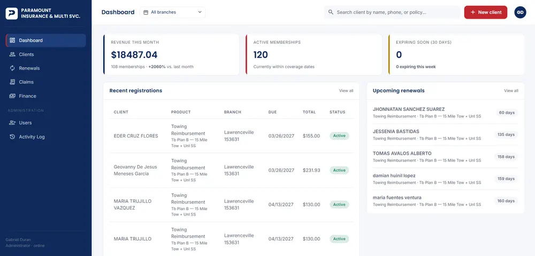Select client Geovanny De Jesus Meneses Garcia
535x256 pixels.
(135, 170)
